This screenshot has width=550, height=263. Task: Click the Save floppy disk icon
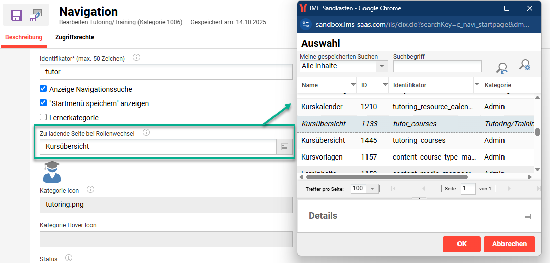17,15
